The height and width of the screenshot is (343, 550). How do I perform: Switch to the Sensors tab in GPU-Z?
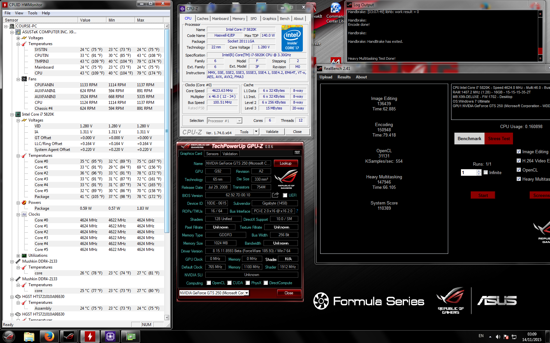(212, 154)
